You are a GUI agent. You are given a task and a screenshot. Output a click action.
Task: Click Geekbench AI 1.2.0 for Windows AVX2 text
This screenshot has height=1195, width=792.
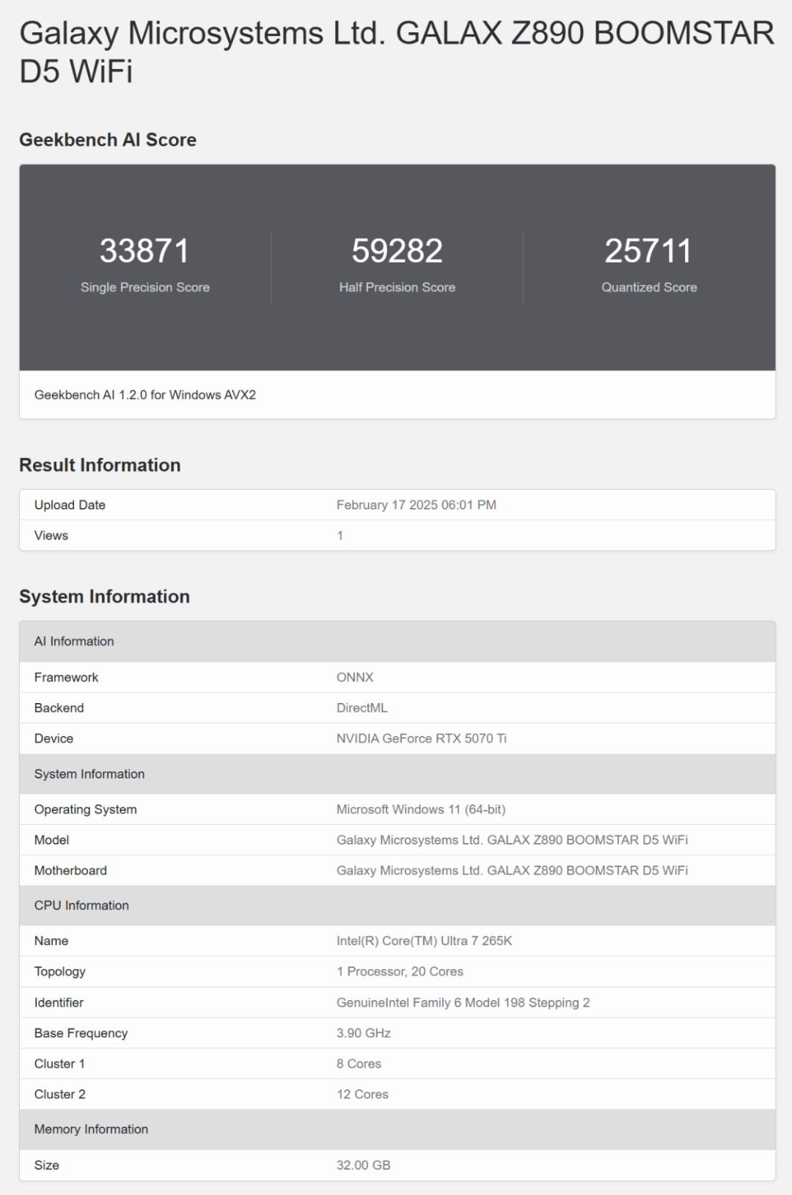pos(145,395)
